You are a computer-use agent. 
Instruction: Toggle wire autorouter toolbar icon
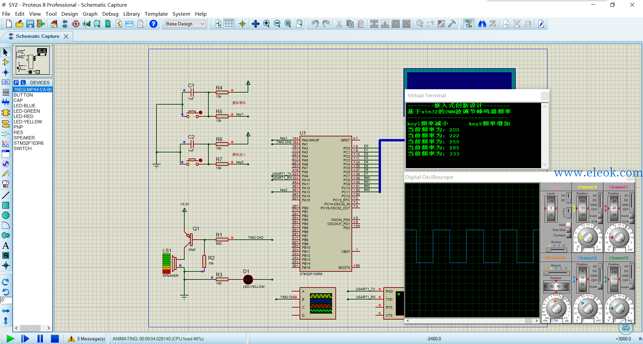coord(468,24)
